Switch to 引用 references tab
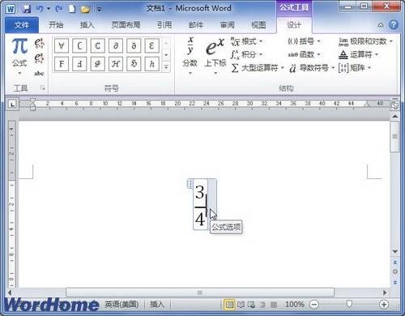This screenshot has height=316, width=405. coord(164,25)
